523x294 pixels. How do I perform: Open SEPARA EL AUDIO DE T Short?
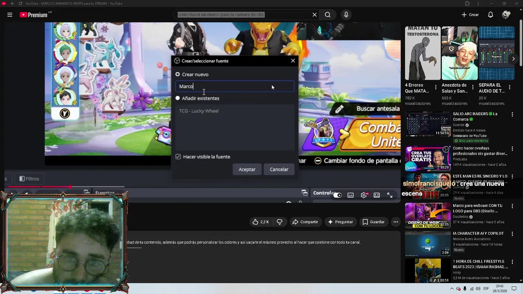click(496, 53)
